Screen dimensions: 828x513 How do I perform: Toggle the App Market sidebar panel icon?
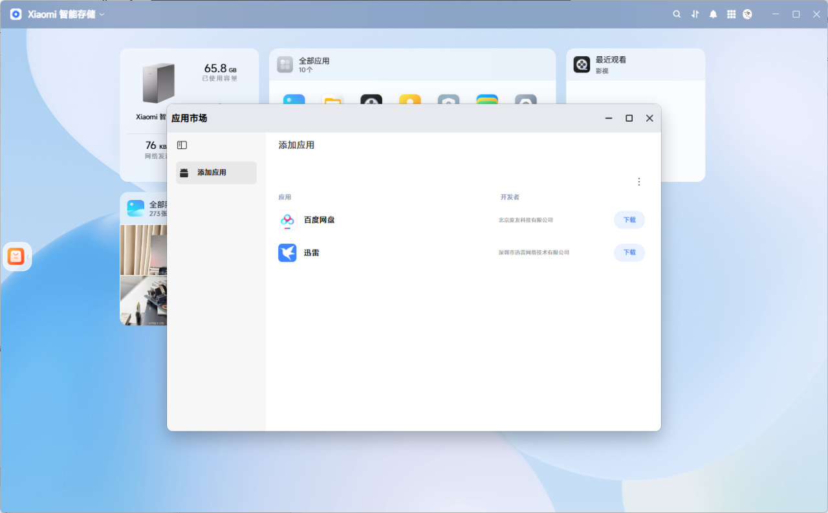point(182,146)
